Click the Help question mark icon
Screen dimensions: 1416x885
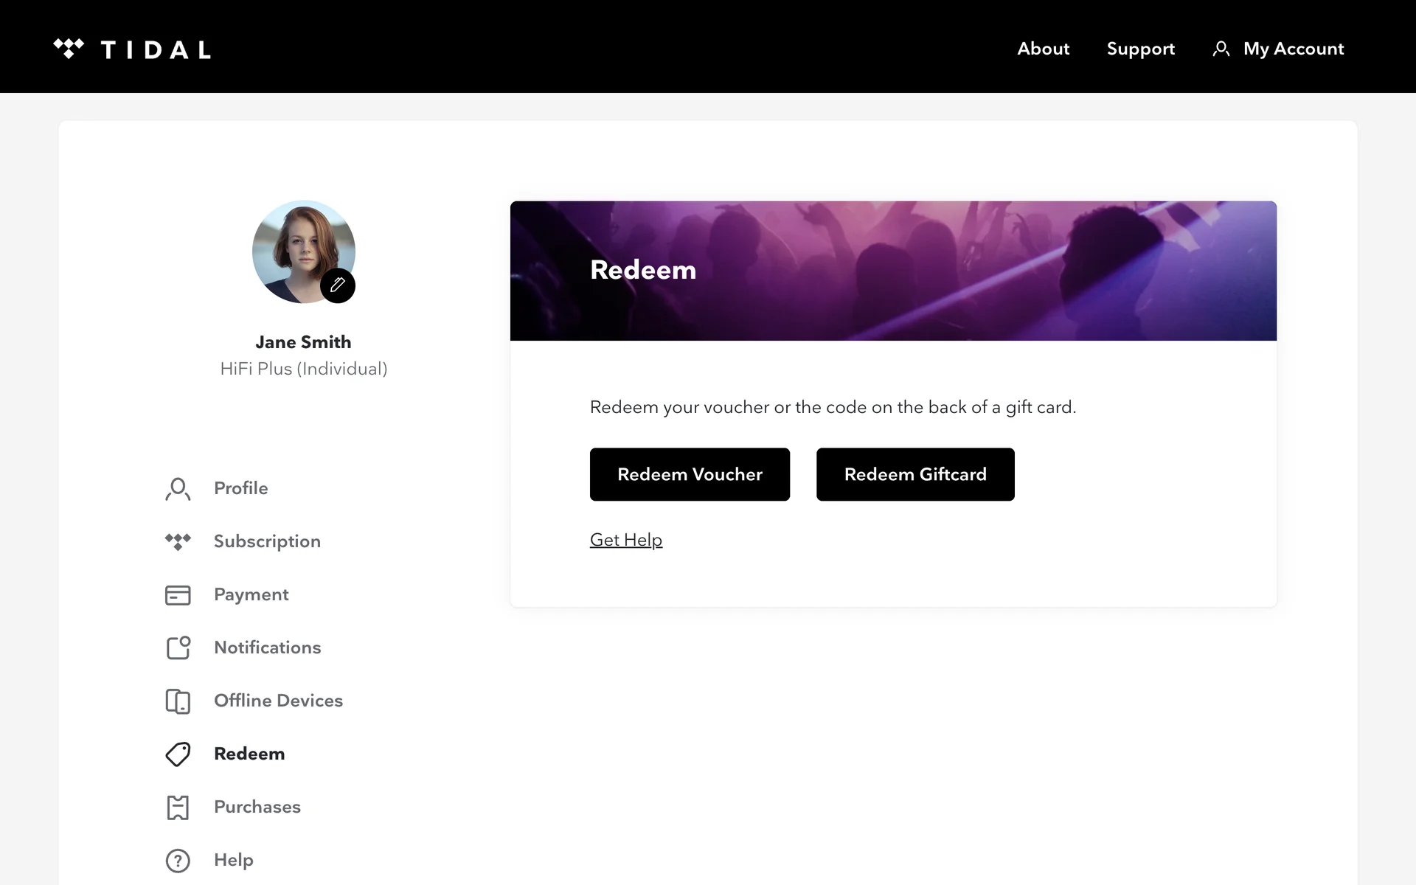178,861
